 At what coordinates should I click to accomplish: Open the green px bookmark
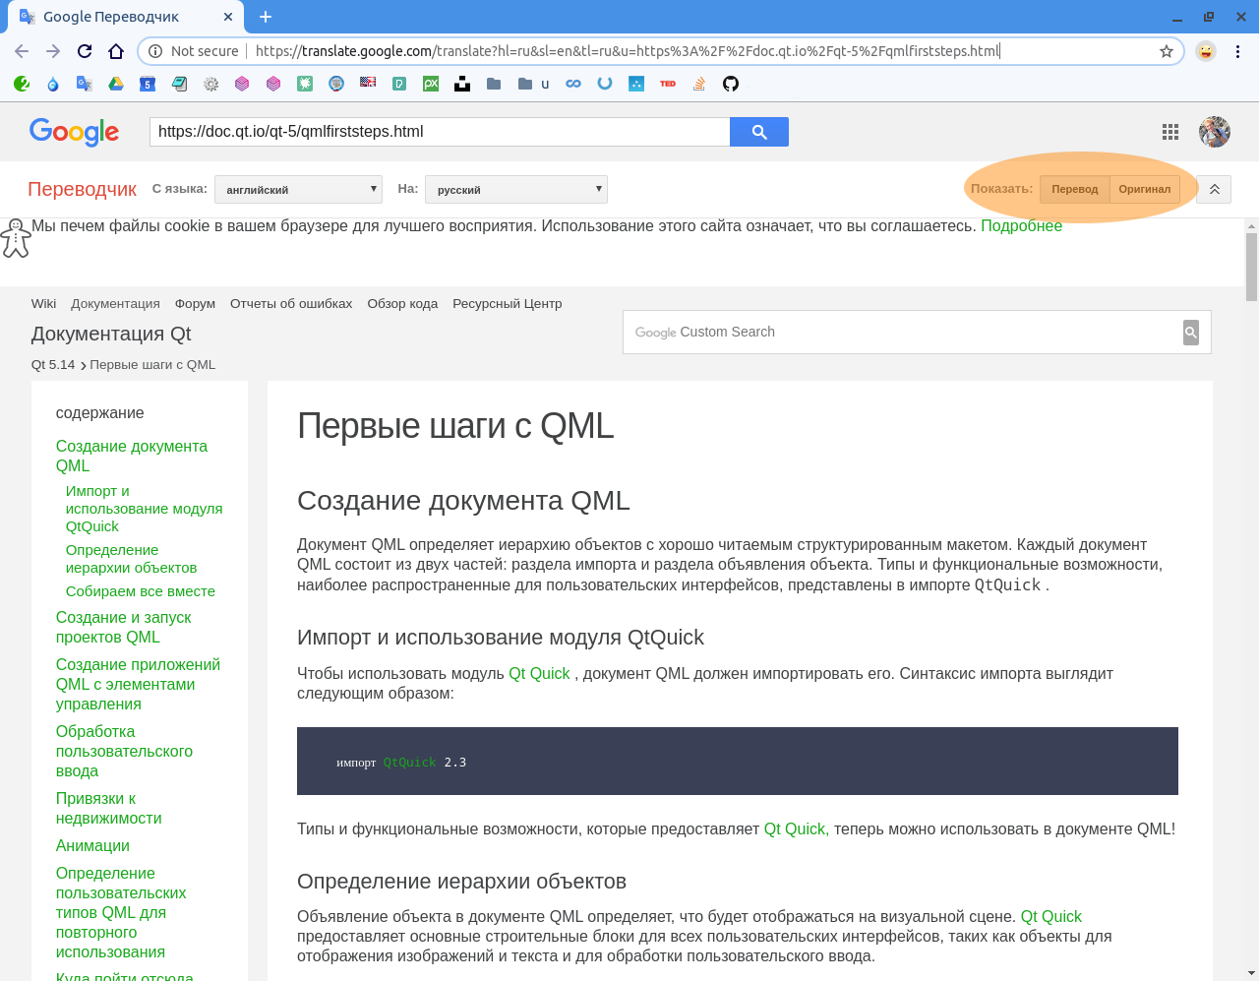(x=431, y=84)
